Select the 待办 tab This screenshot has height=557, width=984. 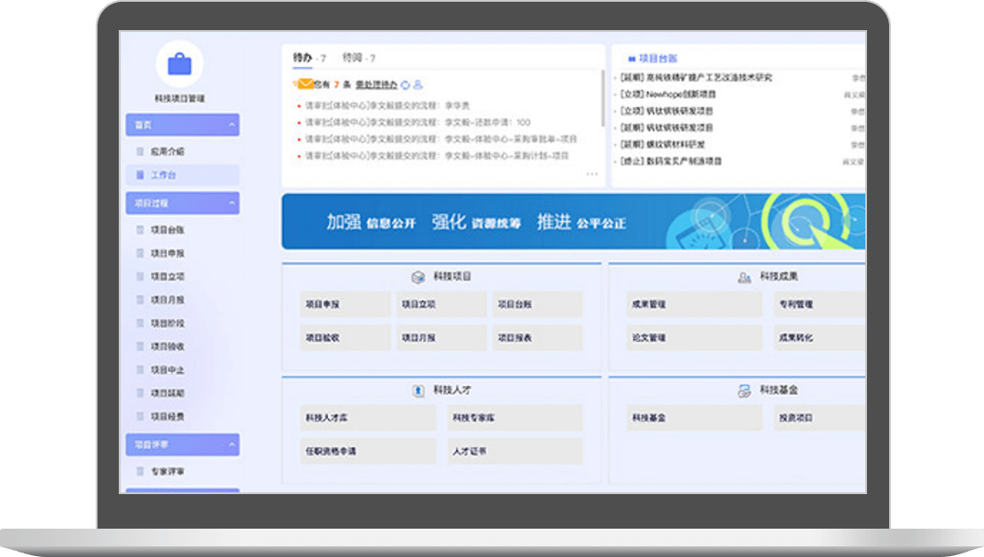point(303,58)
